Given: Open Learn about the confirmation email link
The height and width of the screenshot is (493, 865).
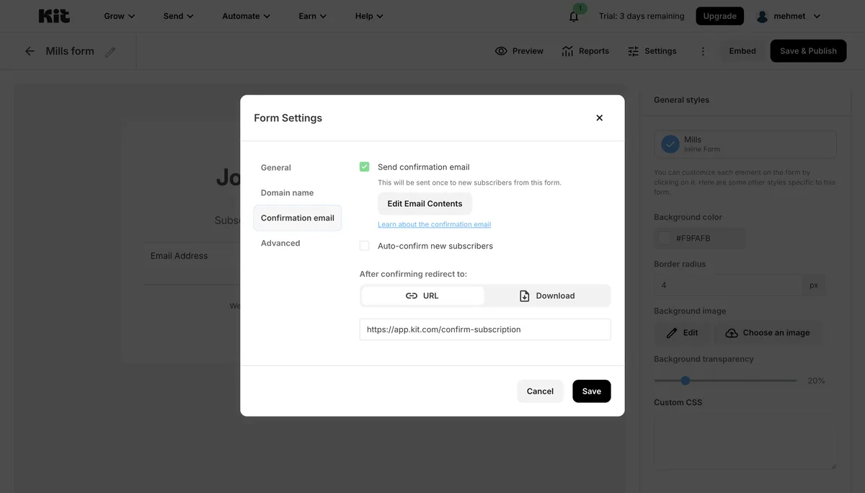Looking at the screenshot, I should (x=434, y=224).
